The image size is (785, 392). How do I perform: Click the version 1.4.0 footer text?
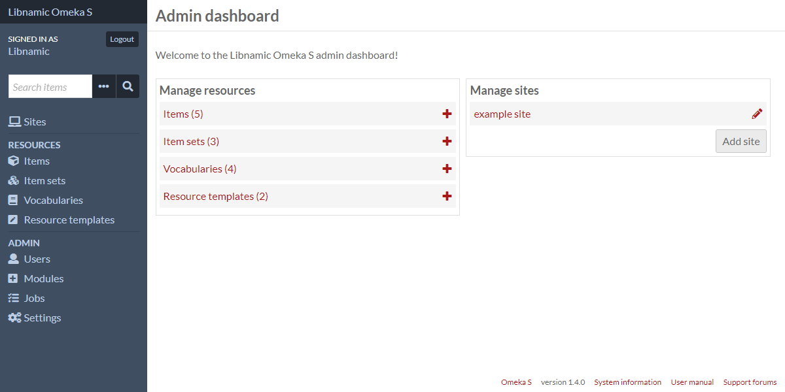[x=563, y=382]
